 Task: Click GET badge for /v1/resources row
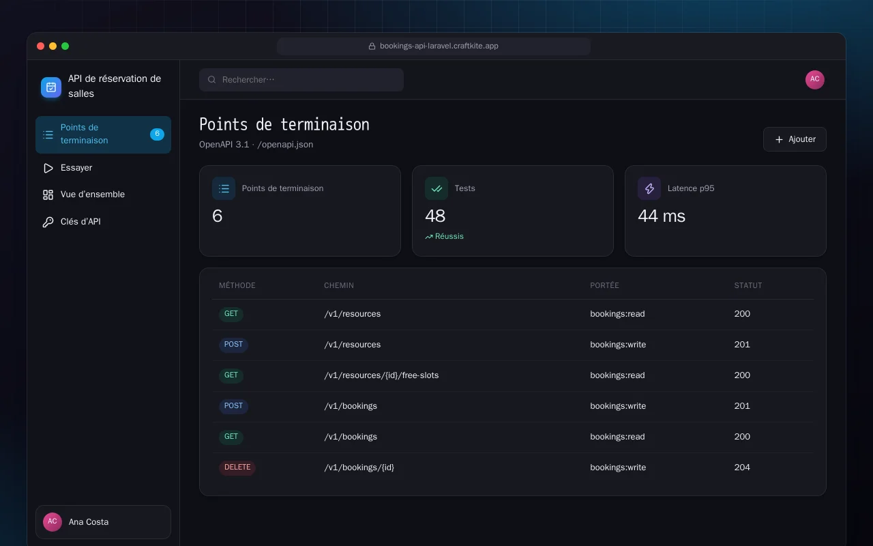231,314
